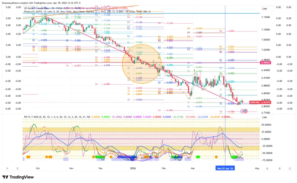Image resolution: width=297 pixels, height=183 pixels.
Task: Click the A auto-scale button
Action: point(267,168)
